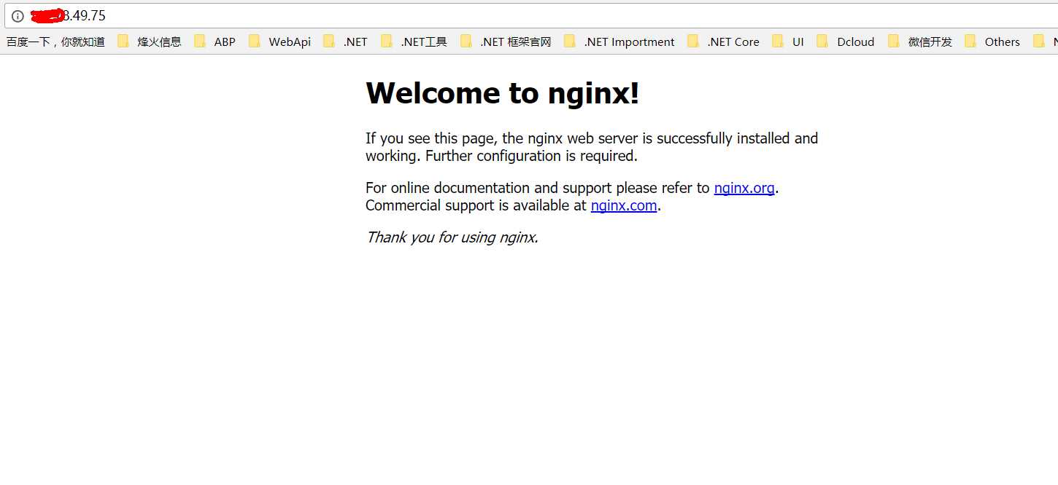Follow the nginx.org link

pyautogui.click(x=744, y=188)
